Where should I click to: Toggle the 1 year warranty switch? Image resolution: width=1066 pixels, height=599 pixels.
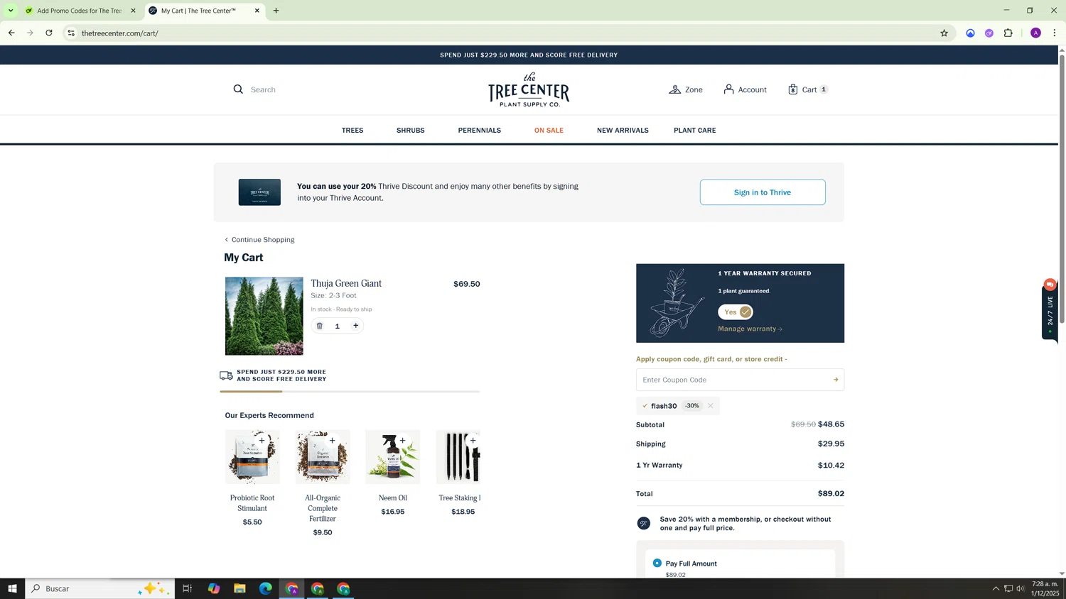pyautogui.click(x=736, y=312)
